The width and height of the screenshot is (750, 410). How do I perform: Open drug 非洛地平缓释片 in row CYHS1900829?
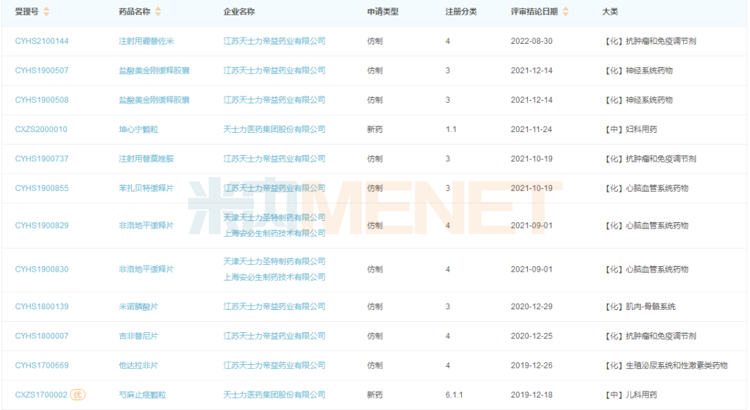pos(147,225)
